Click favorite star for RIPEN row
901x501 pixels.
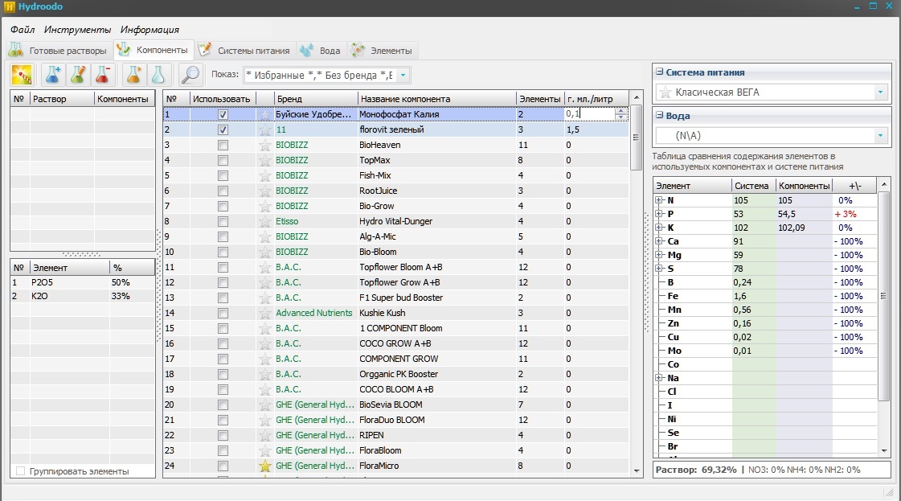264,435
